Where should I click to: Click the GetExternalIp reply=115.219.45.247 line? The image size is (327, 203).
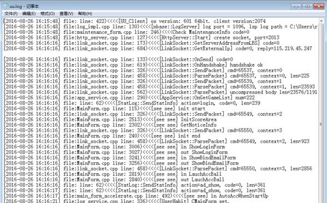tap(157, 49)
